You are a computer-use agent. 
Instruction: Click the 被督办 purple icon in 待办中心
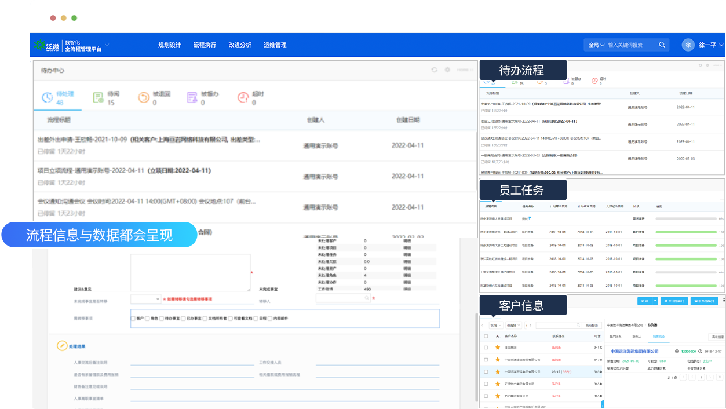192,98
